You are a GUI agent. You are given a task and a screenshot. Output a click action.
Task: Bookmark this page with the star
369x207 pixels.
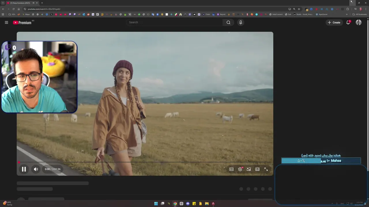[x=299, y=9]
